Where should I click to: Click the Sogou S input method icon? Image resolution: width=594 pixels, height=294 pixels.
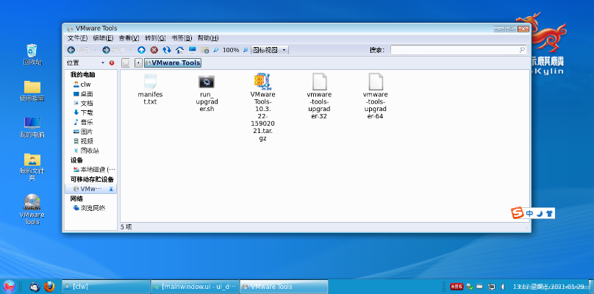(517, 213)
